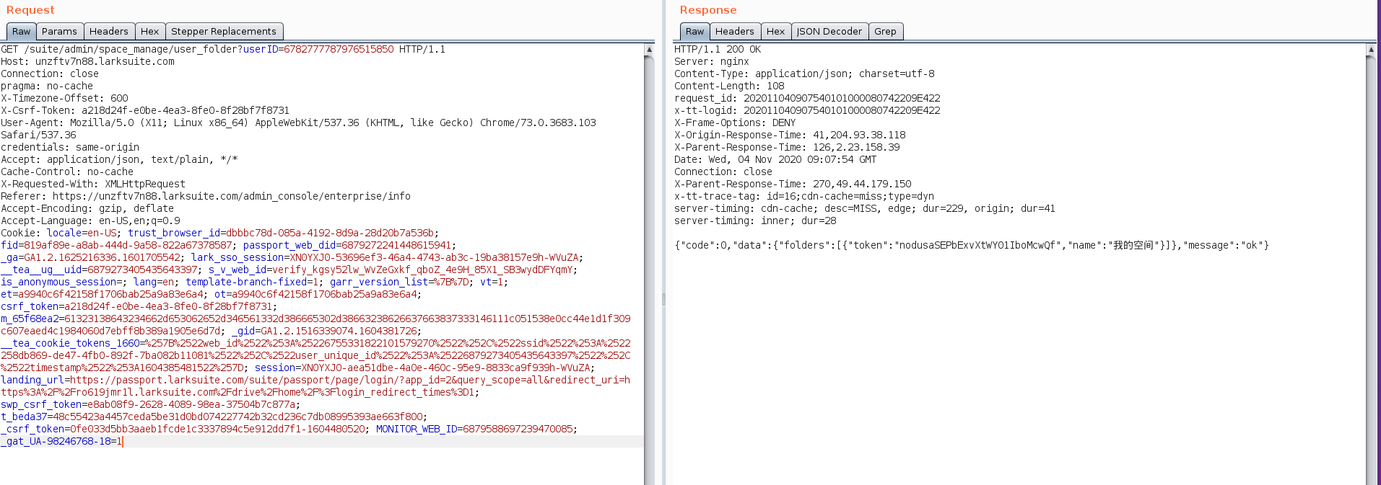Click the userID value in the GET line

[x=339, y=50]
